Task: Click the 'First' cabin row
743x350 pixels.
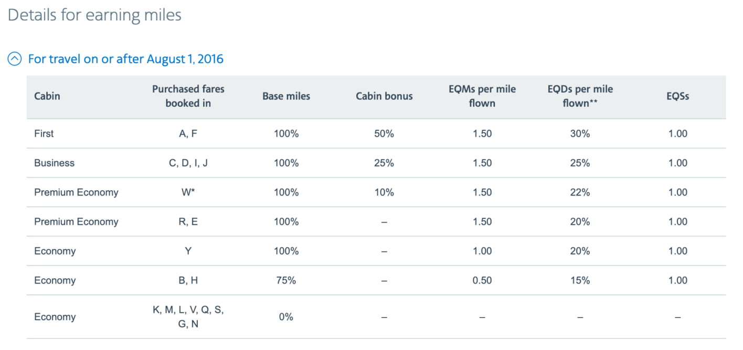Action: (x=44, y=134)
